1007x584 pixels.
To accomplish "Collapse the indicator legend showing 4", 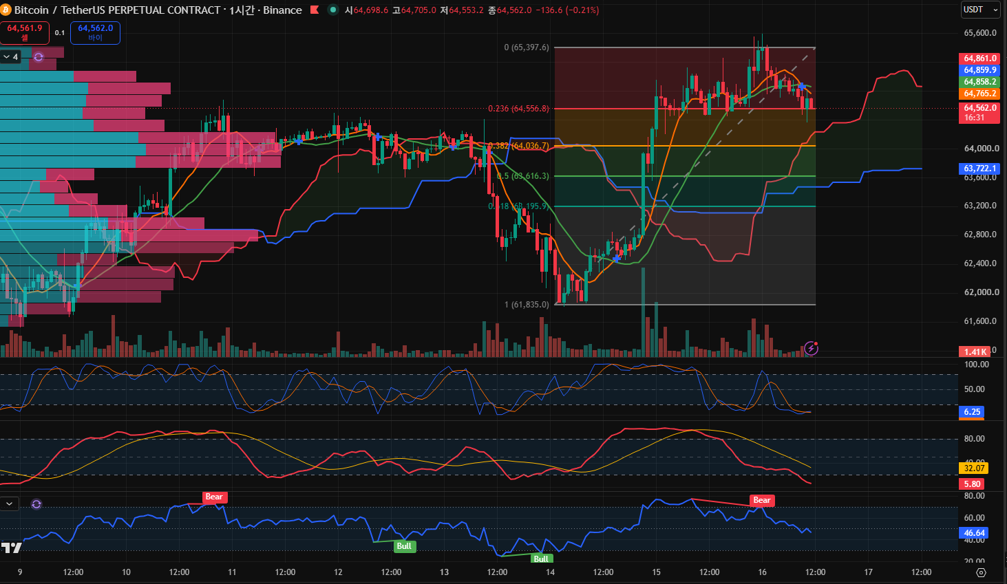I will 10,57.
